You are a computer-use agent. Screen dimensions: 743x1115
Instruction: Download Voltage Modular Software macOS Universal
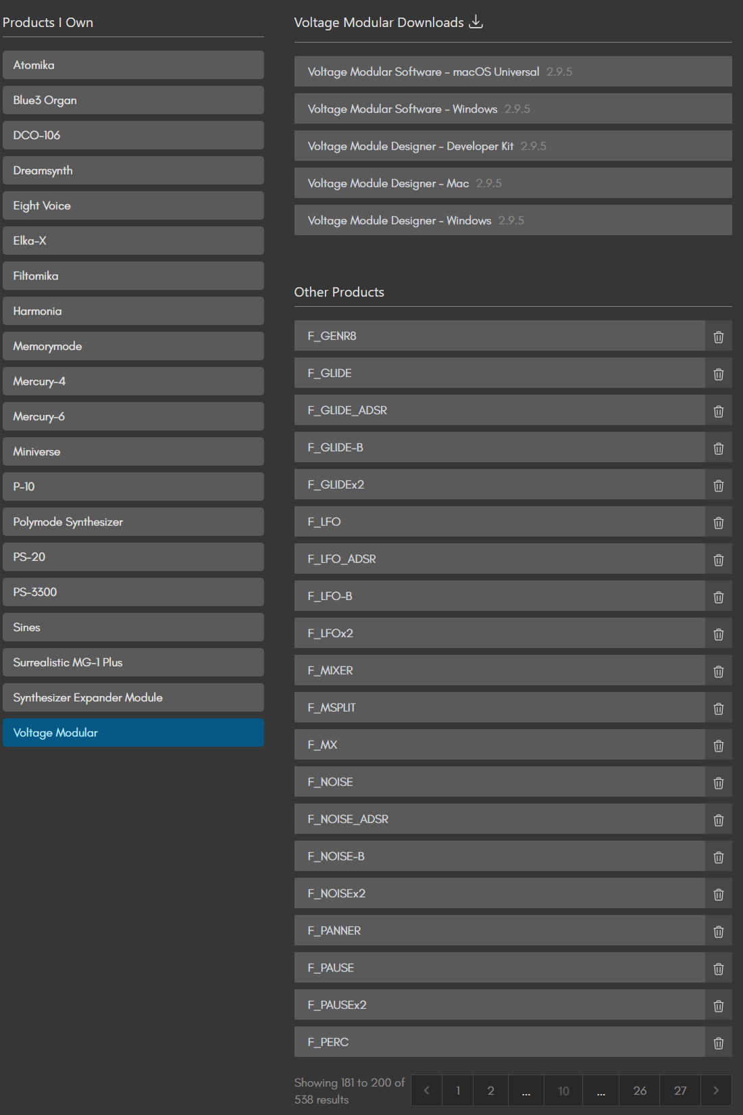point(513,72)
